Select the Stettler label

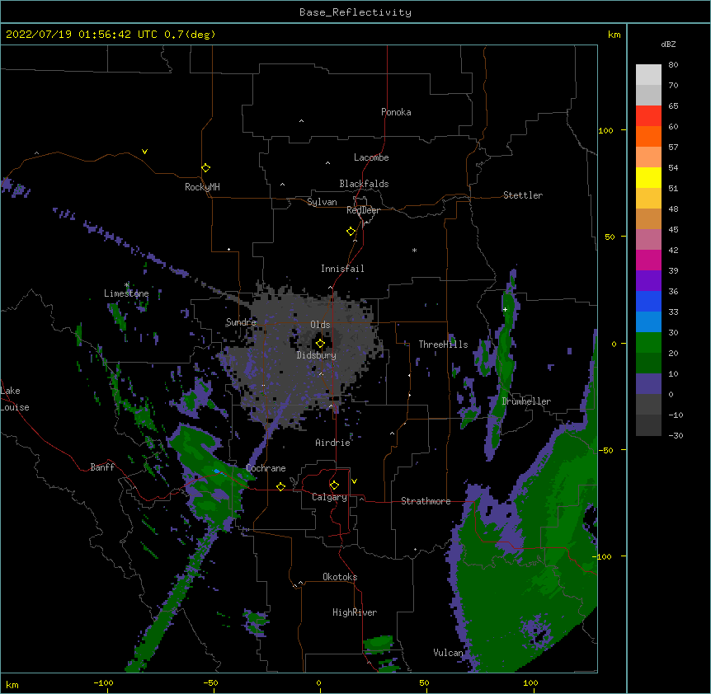[x=523, y=195]
